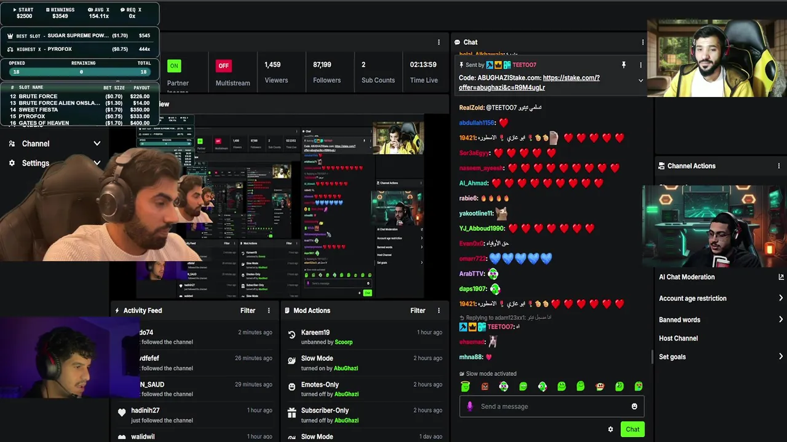Click the pin icon on the pinned message
Screen dimensions: 787x442
pos(623,64)
